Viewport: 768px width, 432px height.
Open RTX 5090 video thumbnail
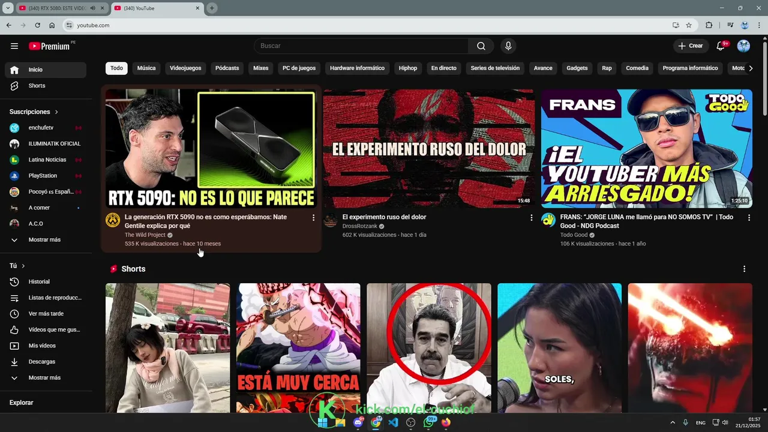(x=211, y=149)
